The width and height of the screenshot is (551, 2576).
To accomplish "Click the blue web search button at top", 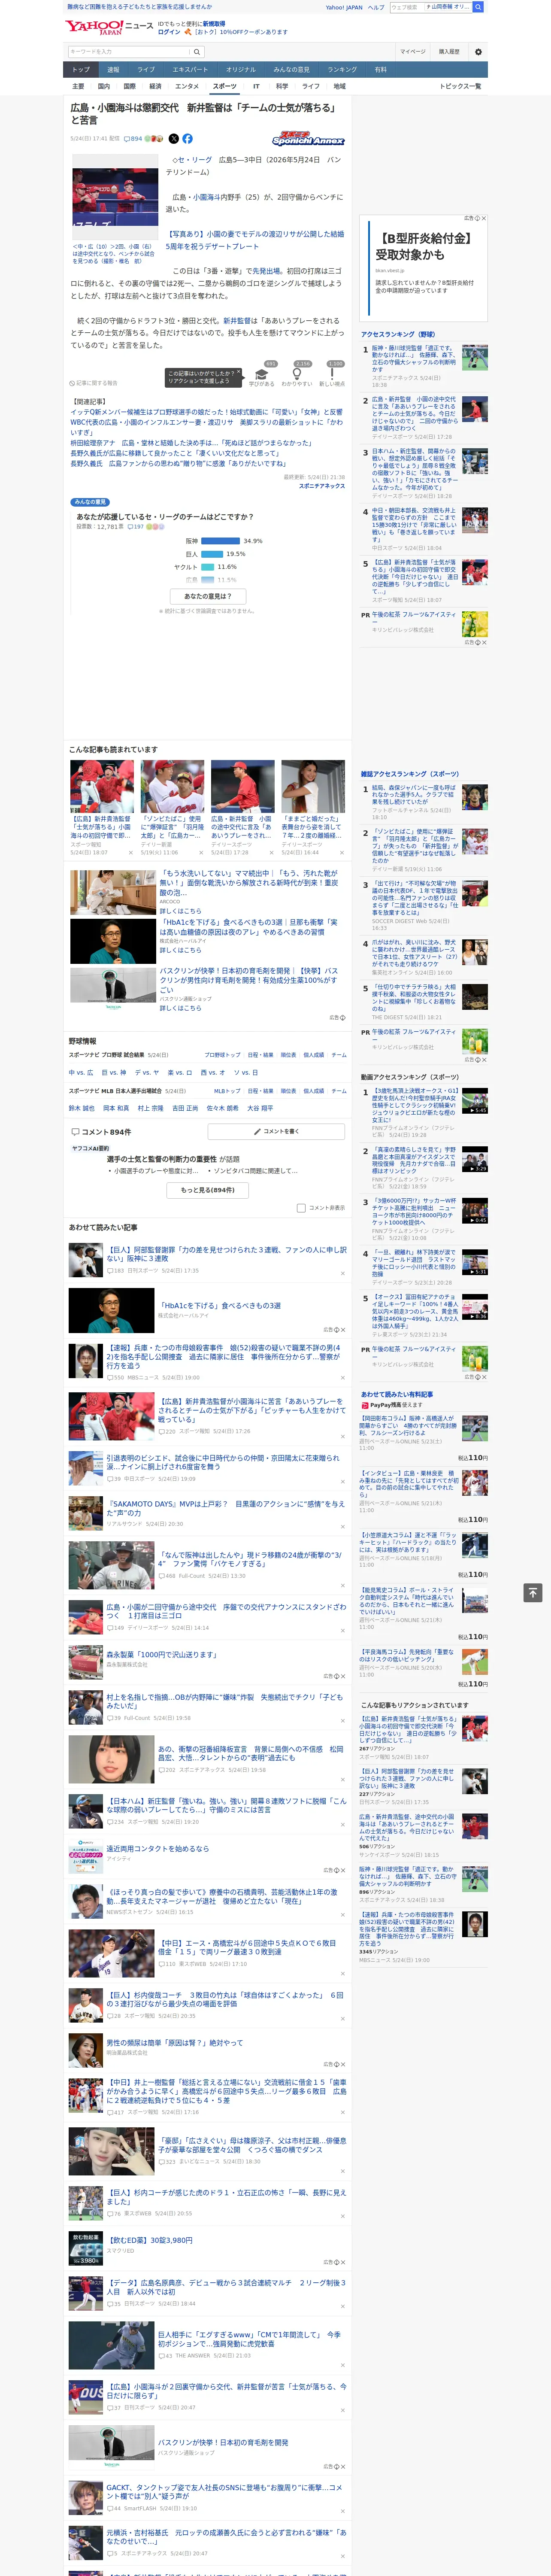I will (x=478, y=7).
